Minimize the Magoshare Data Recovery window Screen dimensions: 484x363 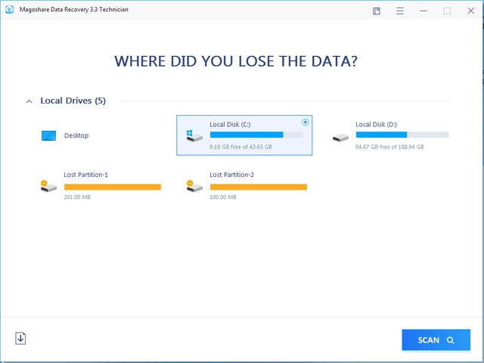(423, 11)
